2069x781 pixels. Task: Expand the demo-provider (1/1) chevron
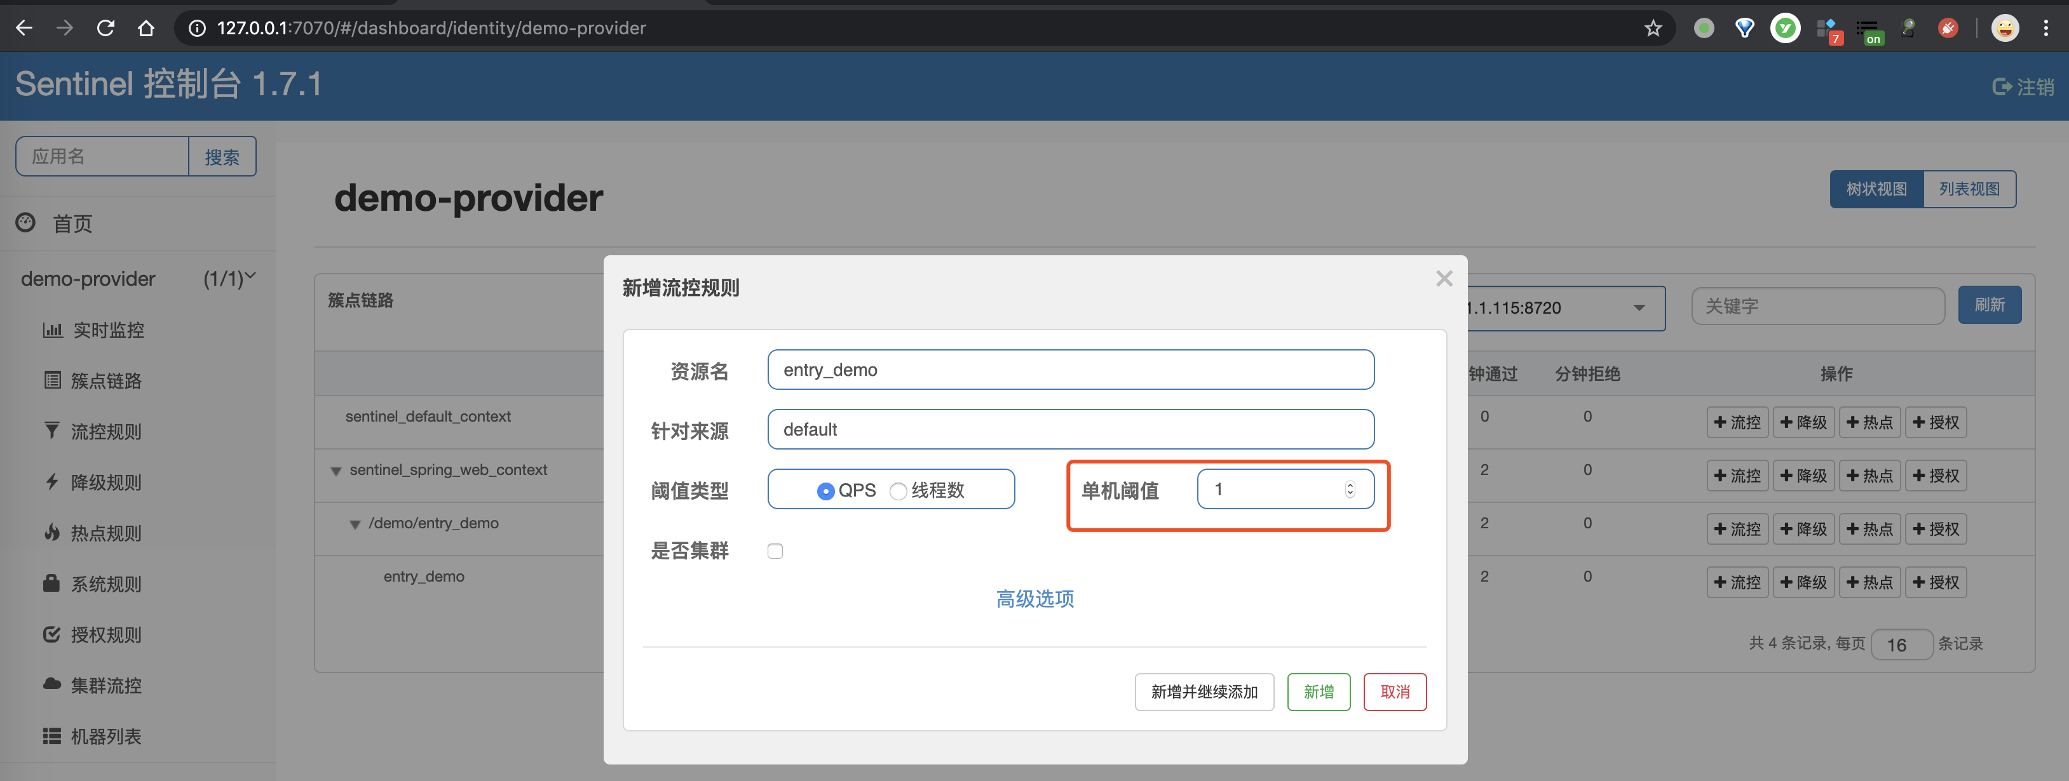pyautogui.click(x=252, y=276)
